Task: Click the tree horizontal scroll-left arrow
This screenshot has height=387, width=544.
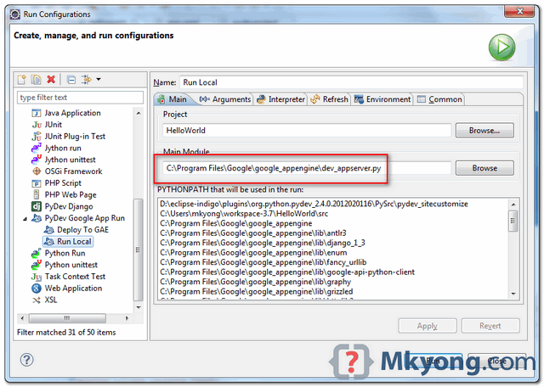Action: coord(22,318)
